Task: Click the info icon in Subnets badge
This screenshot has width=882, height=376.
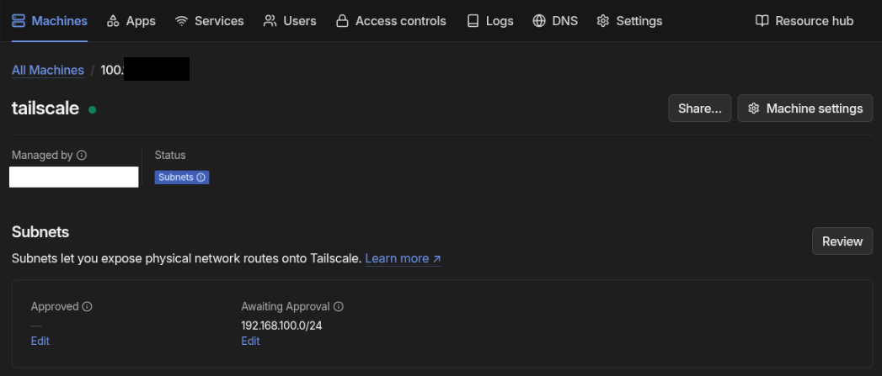Action: point(201,177)
